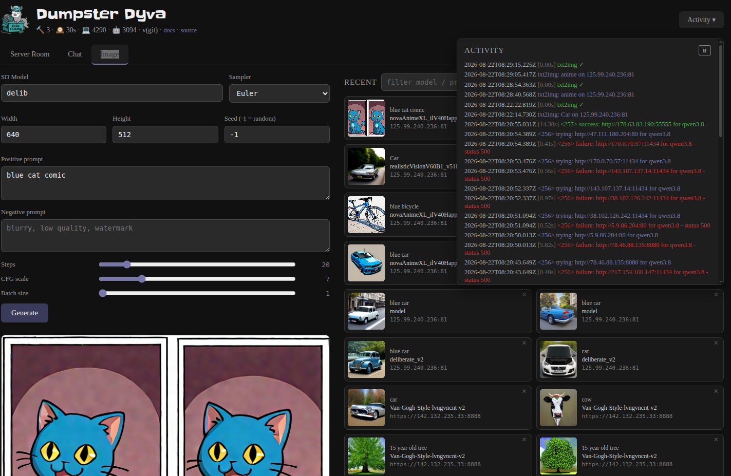
Task: Select the Image tab
Action: pos(109,54)
